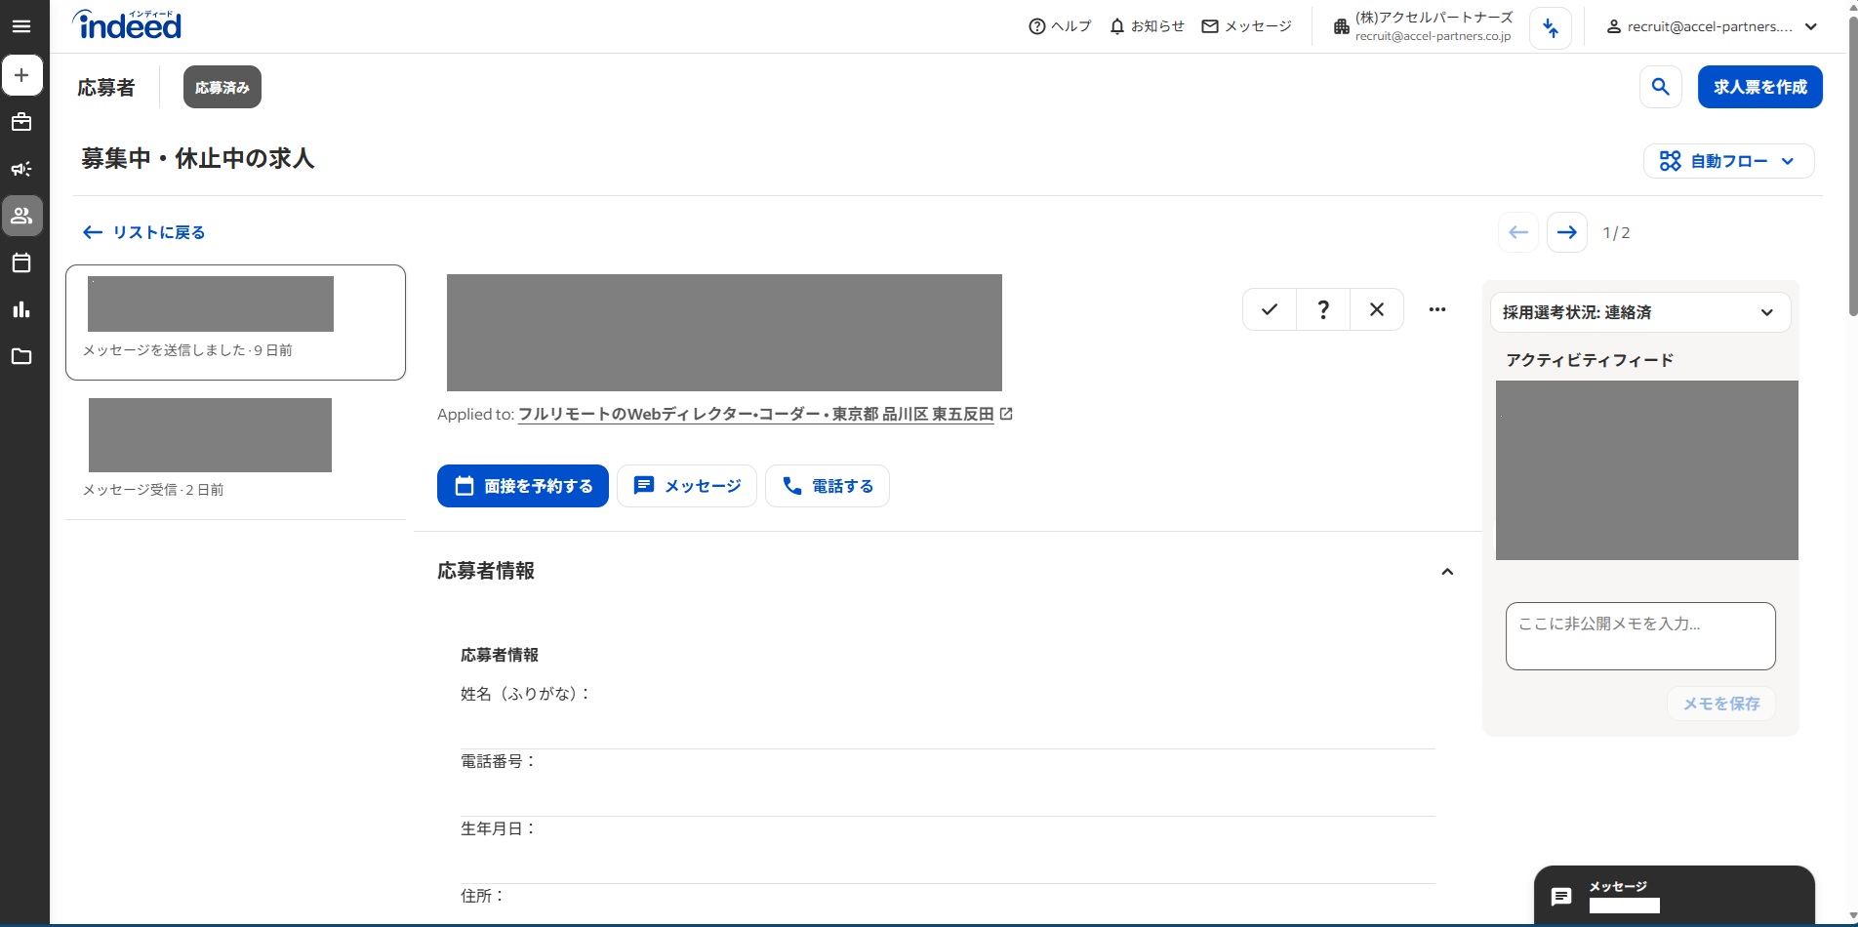Click the search magnifier icon
Image resolution: width=1858 pixels, height=927 pixels.
[x=1660, y=87]
